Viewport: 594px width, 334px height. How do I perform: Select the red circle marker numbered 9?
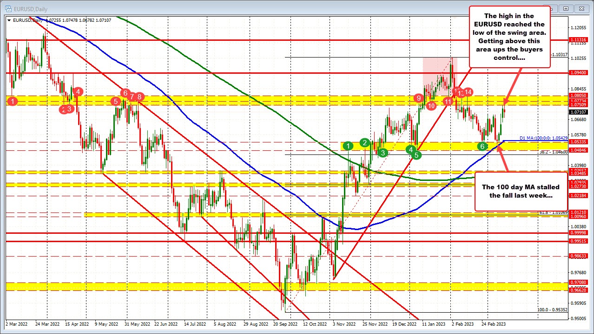pyautogui.click(x=419, y=98)
